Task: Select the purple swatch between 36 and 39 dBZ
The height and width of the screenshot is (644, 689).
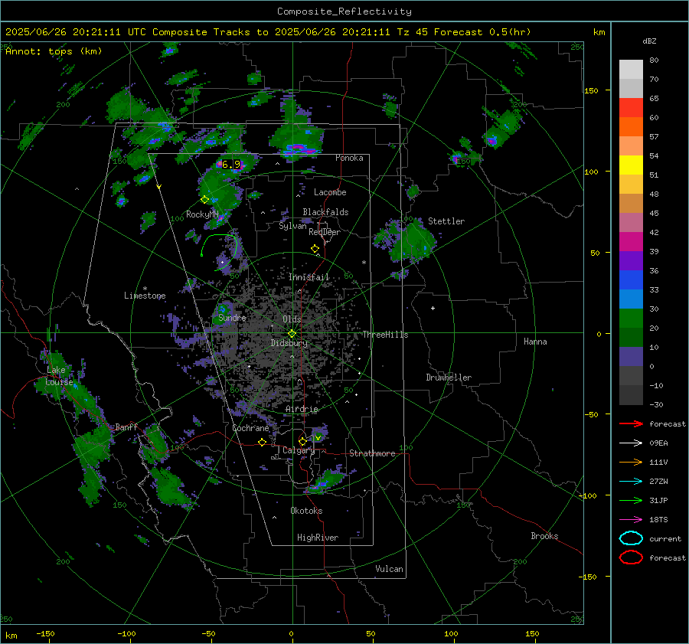Action: (631, 261)
